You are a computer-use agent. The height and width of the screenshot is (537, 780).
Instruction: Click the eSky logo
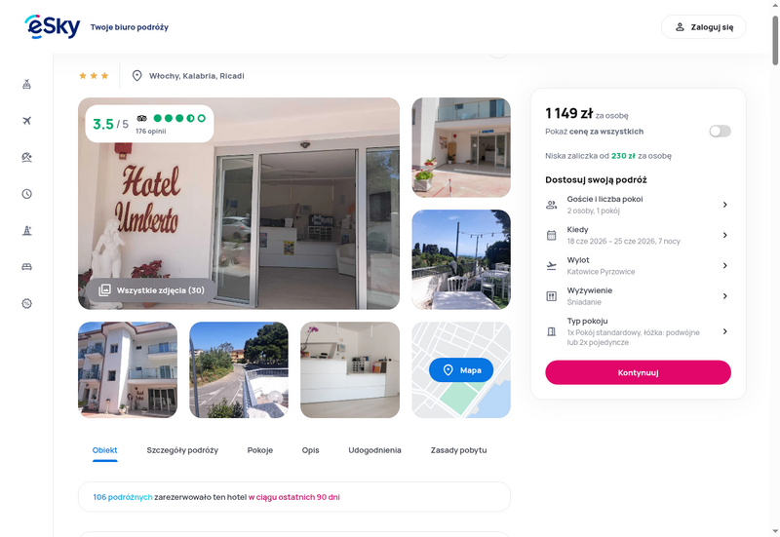(53, 27)
